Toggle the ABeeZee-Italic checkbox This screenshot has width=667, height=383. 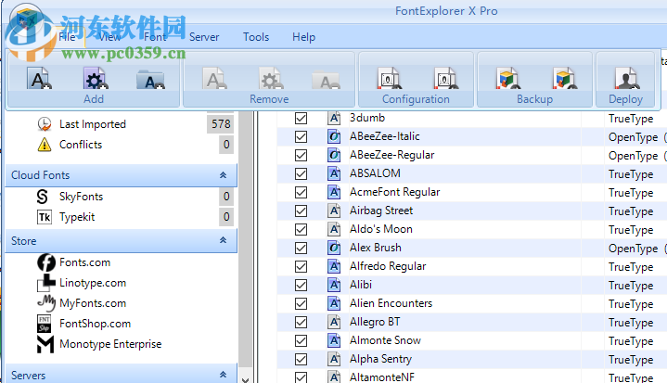coord(301,136)
